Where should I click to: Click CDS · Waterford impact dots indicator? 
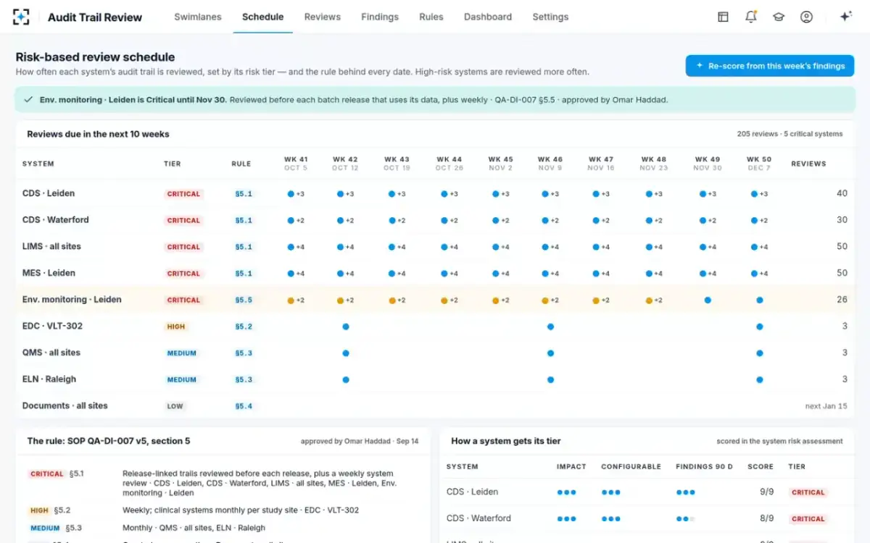click(x=566, y=518)
